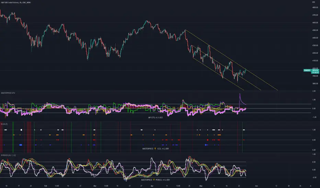Screen dimensions: 320x188
Task: Select the CCX, v1.2.001 version text
Action: pyautogui.click(x=163, y=149)
